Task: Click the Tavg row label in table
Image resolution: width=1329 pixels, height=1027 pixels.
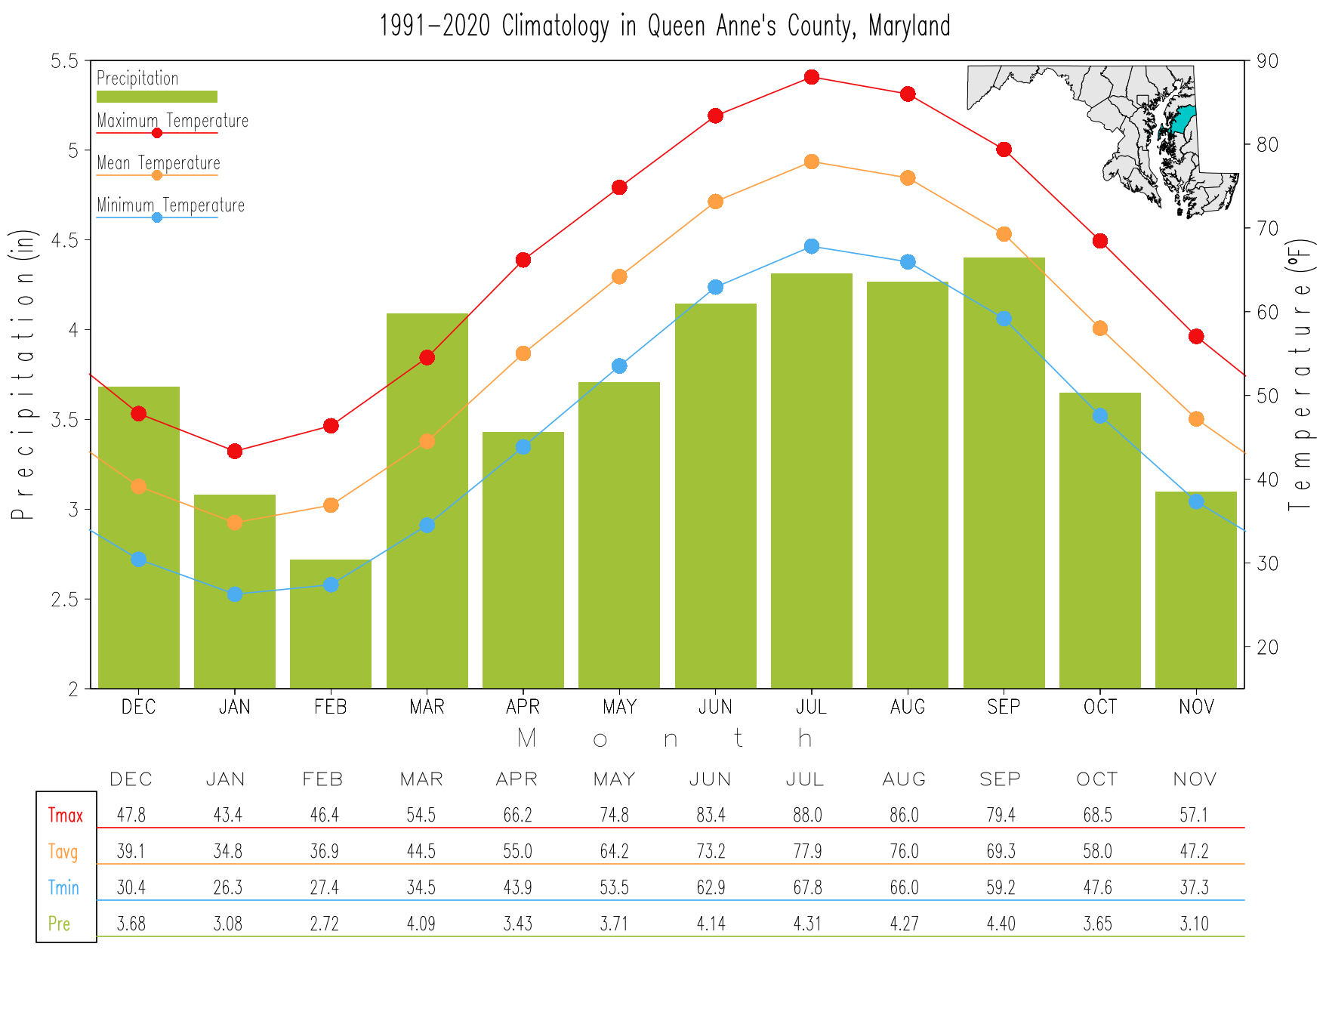Action: [63, 852]
